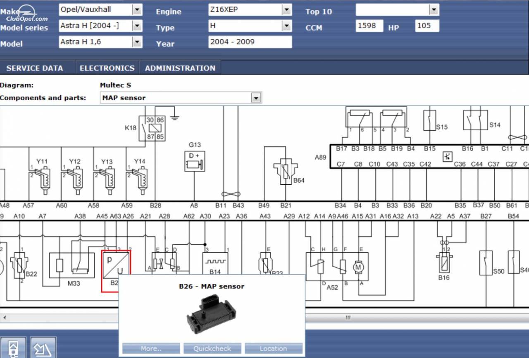This screenshot has height=358, width=529.
Task: Click the horizontal scrollbar thumb grip
Action: [x=348, y=318]
